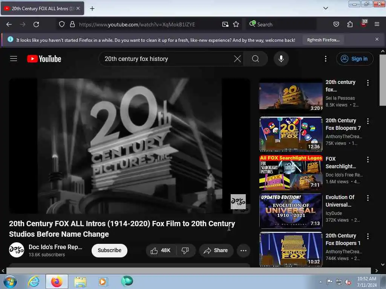Viewport: 386px width, 289px height.
Task: Open the green-blue globe app in taskbar
Action: click(x=127, y=281)
